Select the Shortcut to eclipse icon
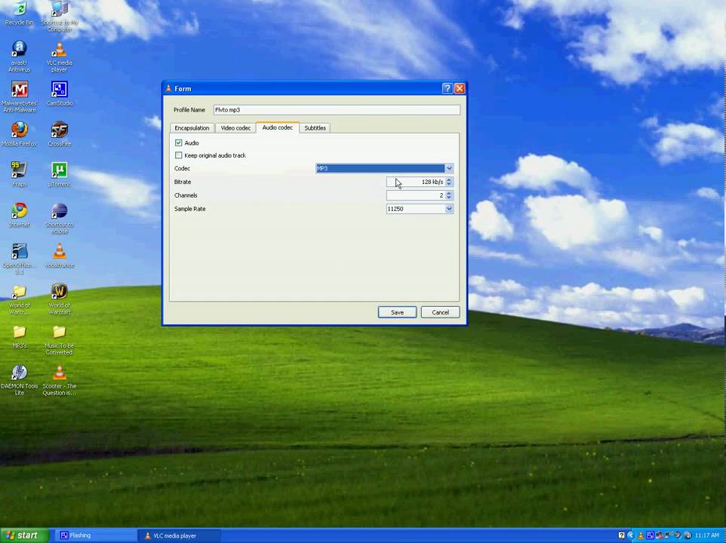Image resolution: width=726 pixels, height=543 pixels. pyautogui.click(x=60, y=218)
